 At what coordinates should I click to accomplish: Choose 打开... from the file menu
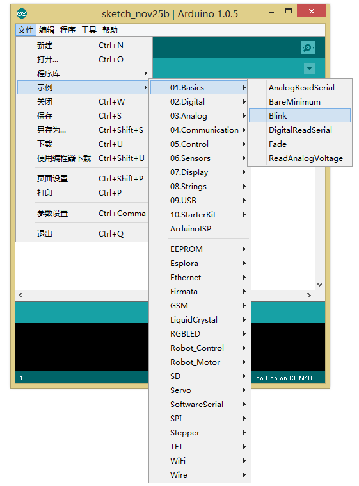pos(83,59)
